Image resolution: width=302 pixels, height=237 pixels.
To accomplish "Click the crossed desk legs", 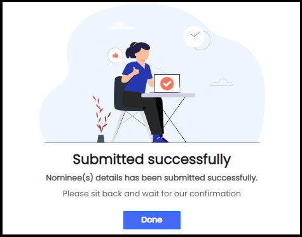I will tap(170, 119).
